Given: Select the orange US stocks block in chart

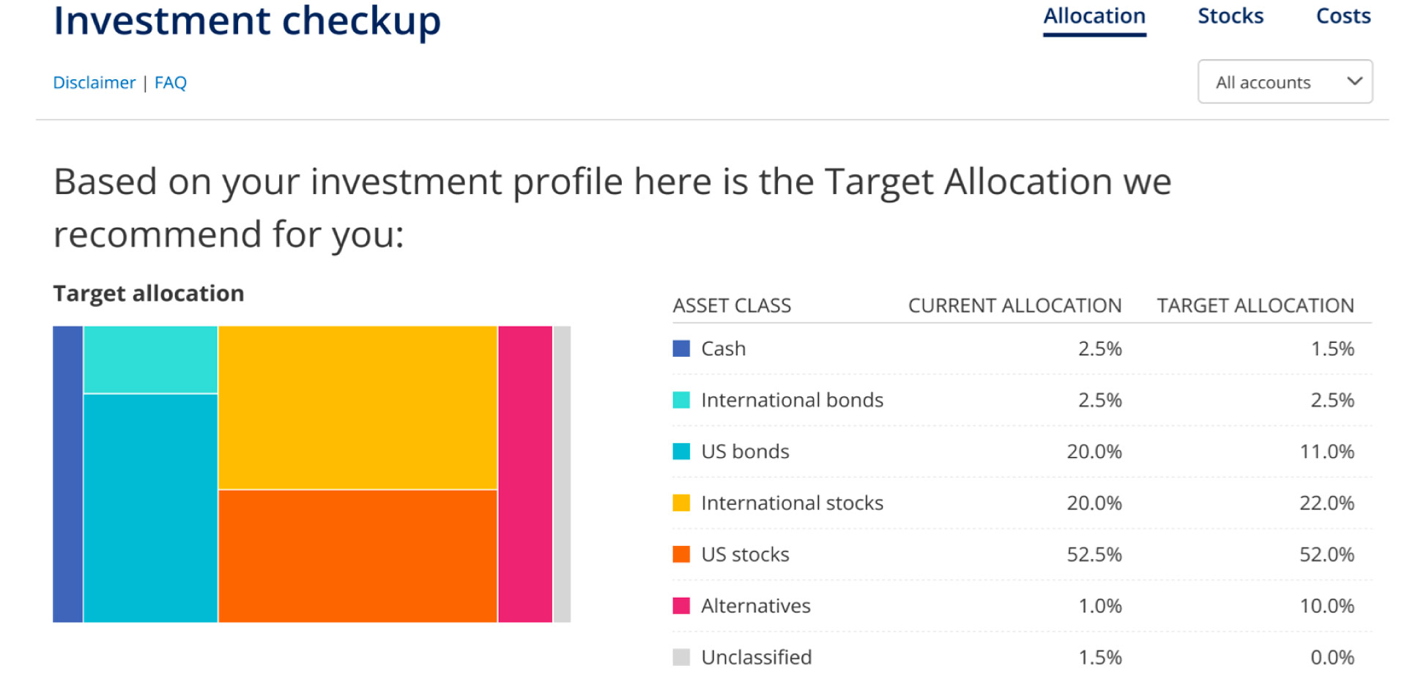Looking at the screenshot, I should [357, 555].
